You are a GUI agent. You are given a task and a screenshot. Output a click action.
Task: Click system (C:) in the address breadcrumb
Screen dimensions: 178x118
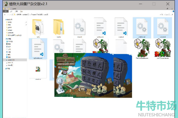26,15
